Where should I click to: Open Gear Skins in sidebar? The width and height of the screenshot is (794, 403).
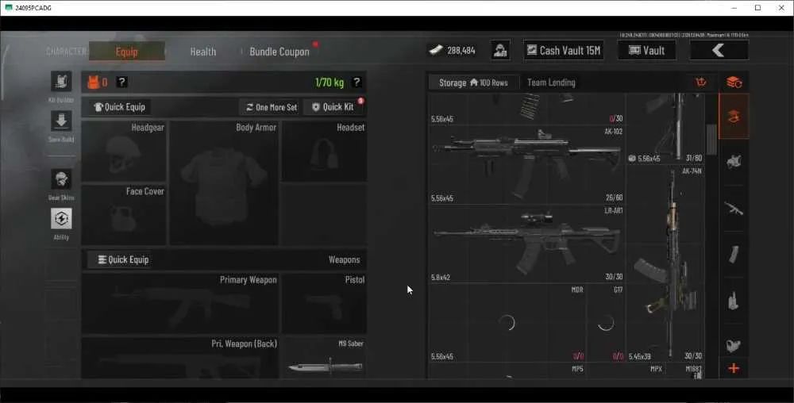pos(61,179)
